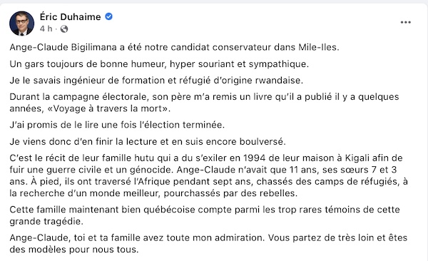This screenshot has height=261, width=428.
Task: Click the line 'J'ai promis de le lire'
Action: [x=117, y=125]
